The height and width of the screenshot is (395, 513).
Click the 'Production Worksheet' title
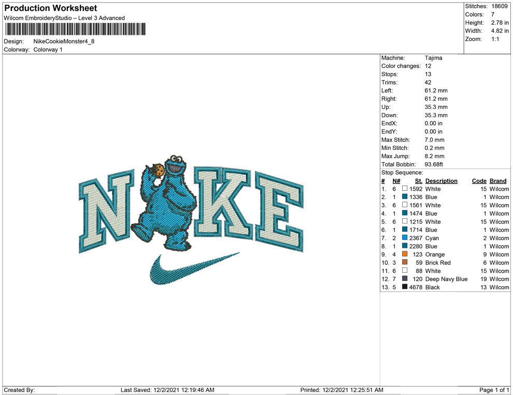tap(51, 8)
